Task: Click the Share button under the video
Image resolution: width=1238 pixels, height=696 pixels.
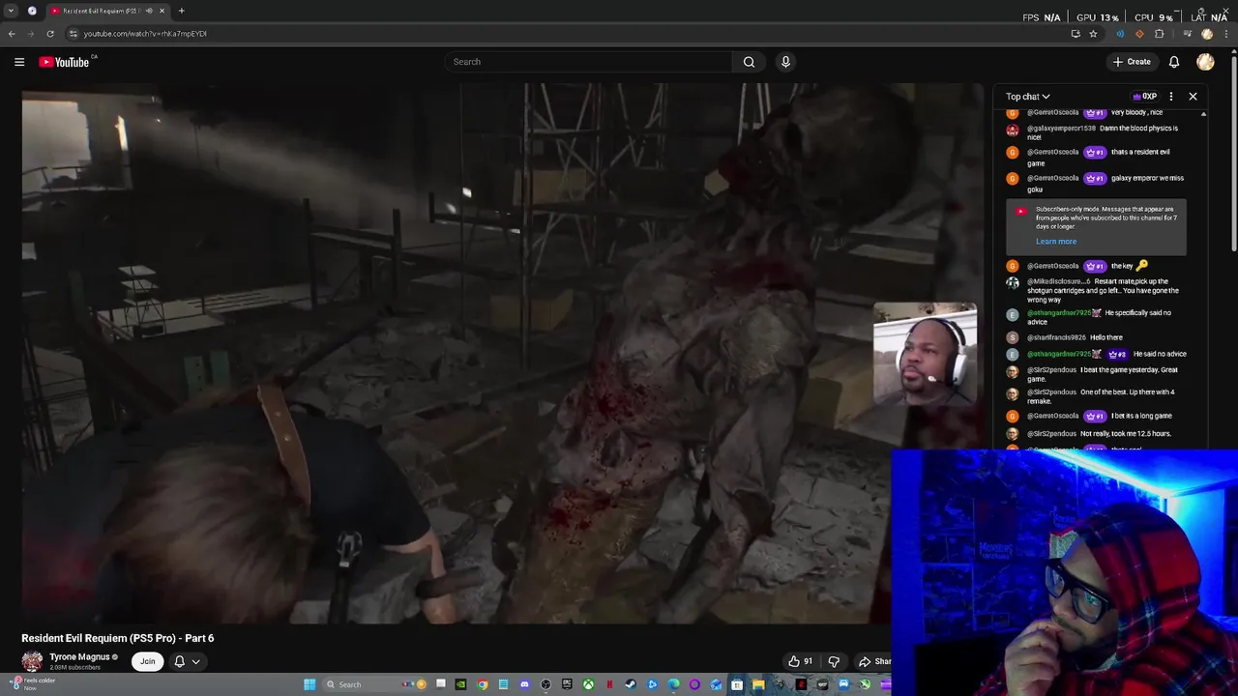Action: pyautogui.click(x=874, y=661)
